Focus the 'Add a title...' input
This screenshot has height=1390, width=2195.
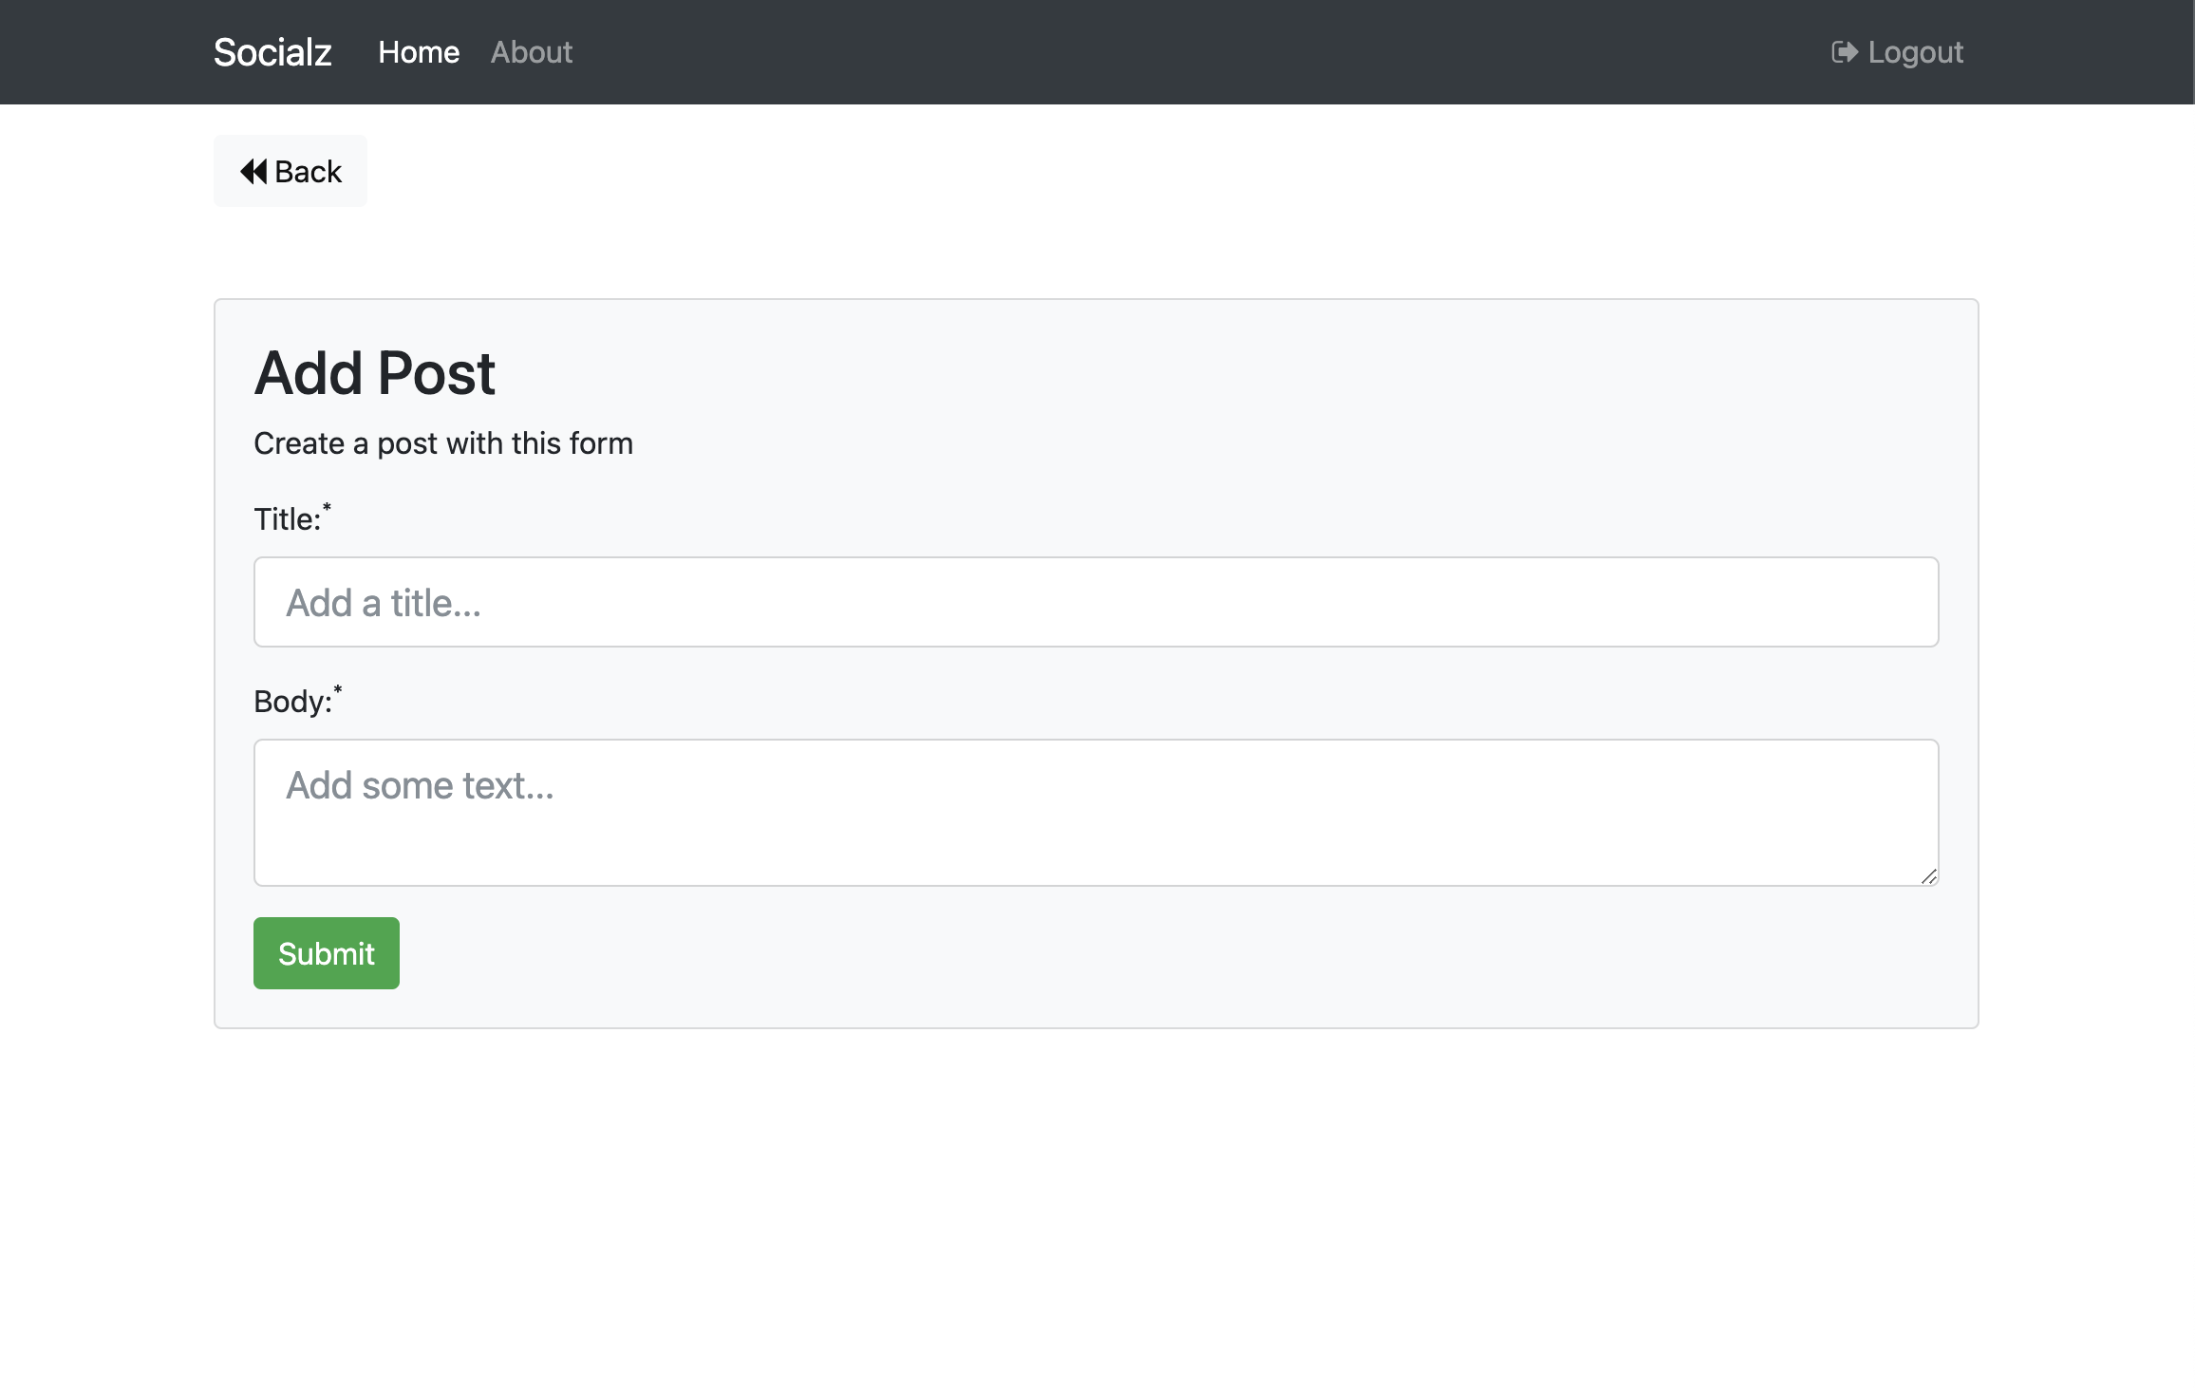1096,602
